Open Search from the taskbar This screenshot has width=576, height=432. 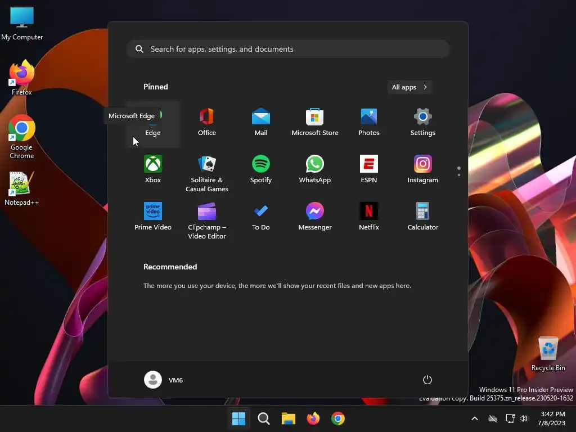263,418
